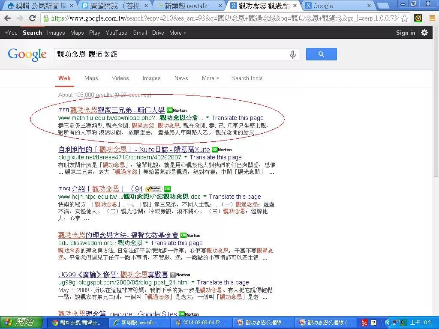The image size is (439, 329).
Task: Open the Chrome menu button
Action: point(432,18)
